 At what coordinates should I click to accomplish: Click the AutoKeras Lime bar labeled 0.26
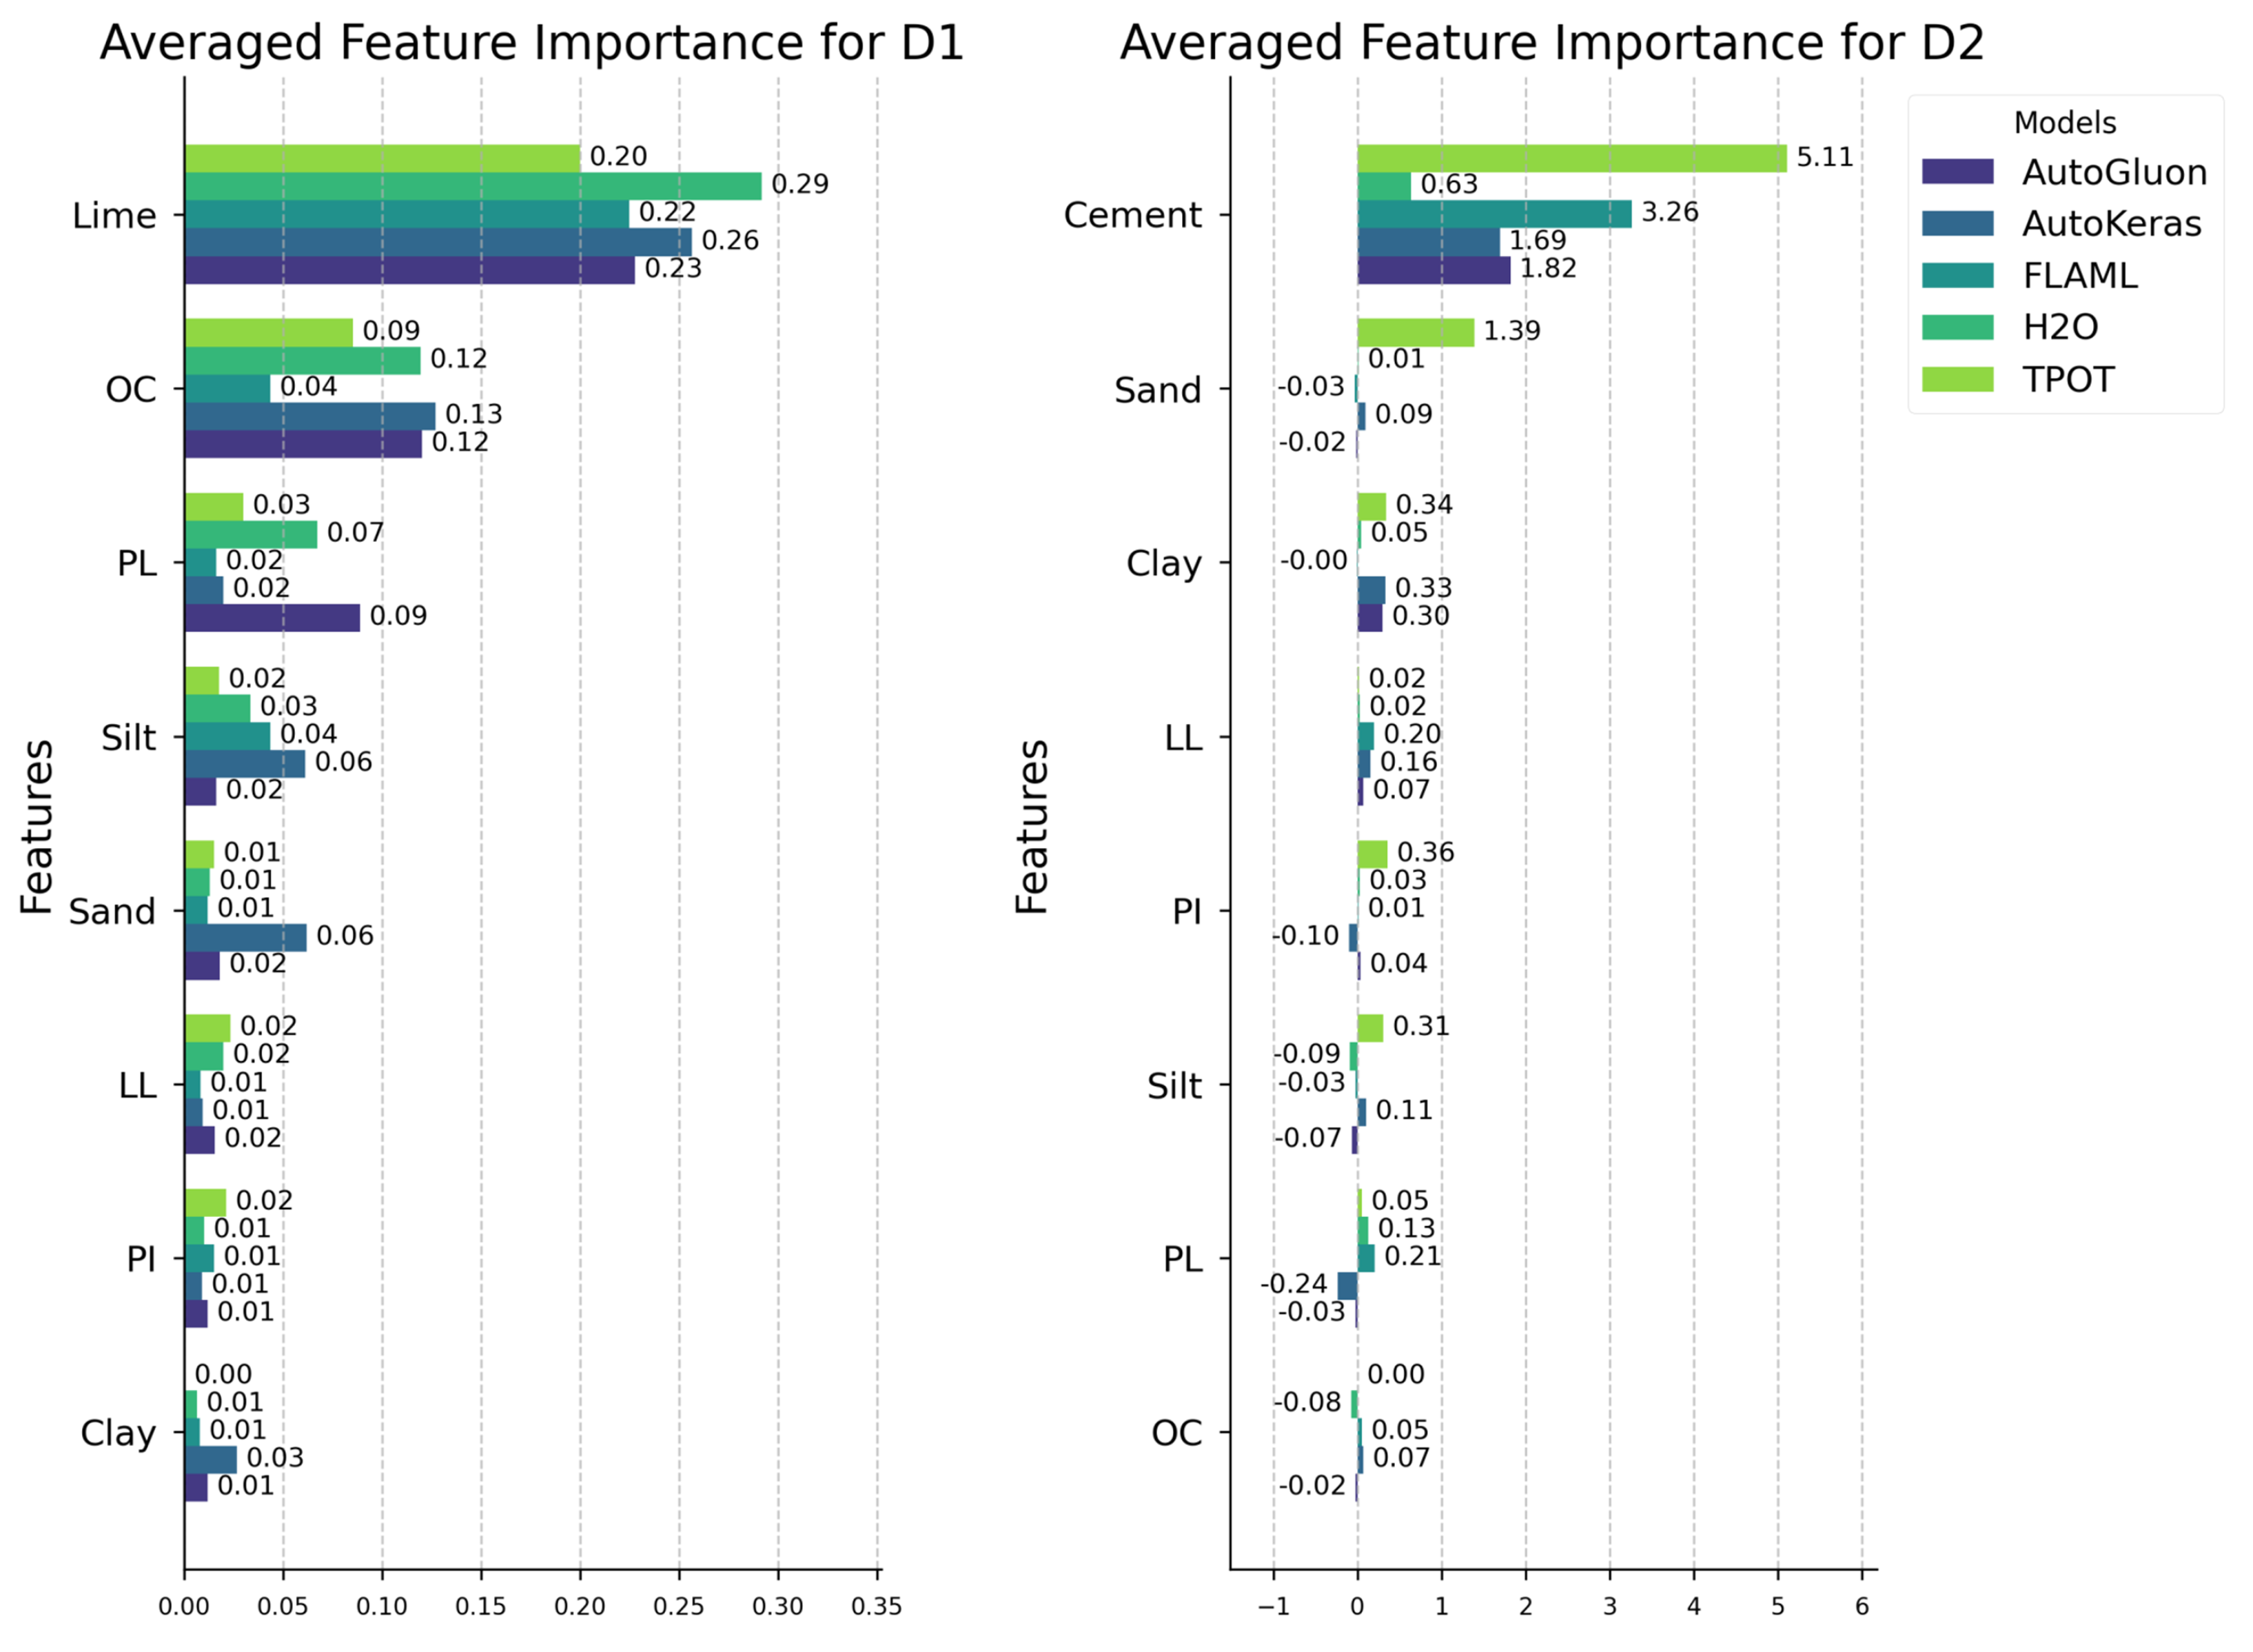(437, 242)
